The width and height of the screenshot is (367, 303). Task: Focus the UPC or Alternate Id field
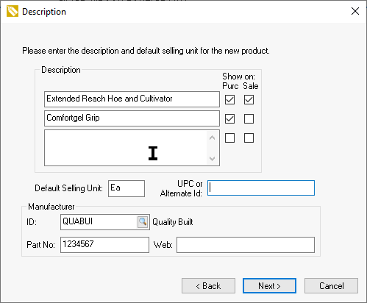click(261, 188)
